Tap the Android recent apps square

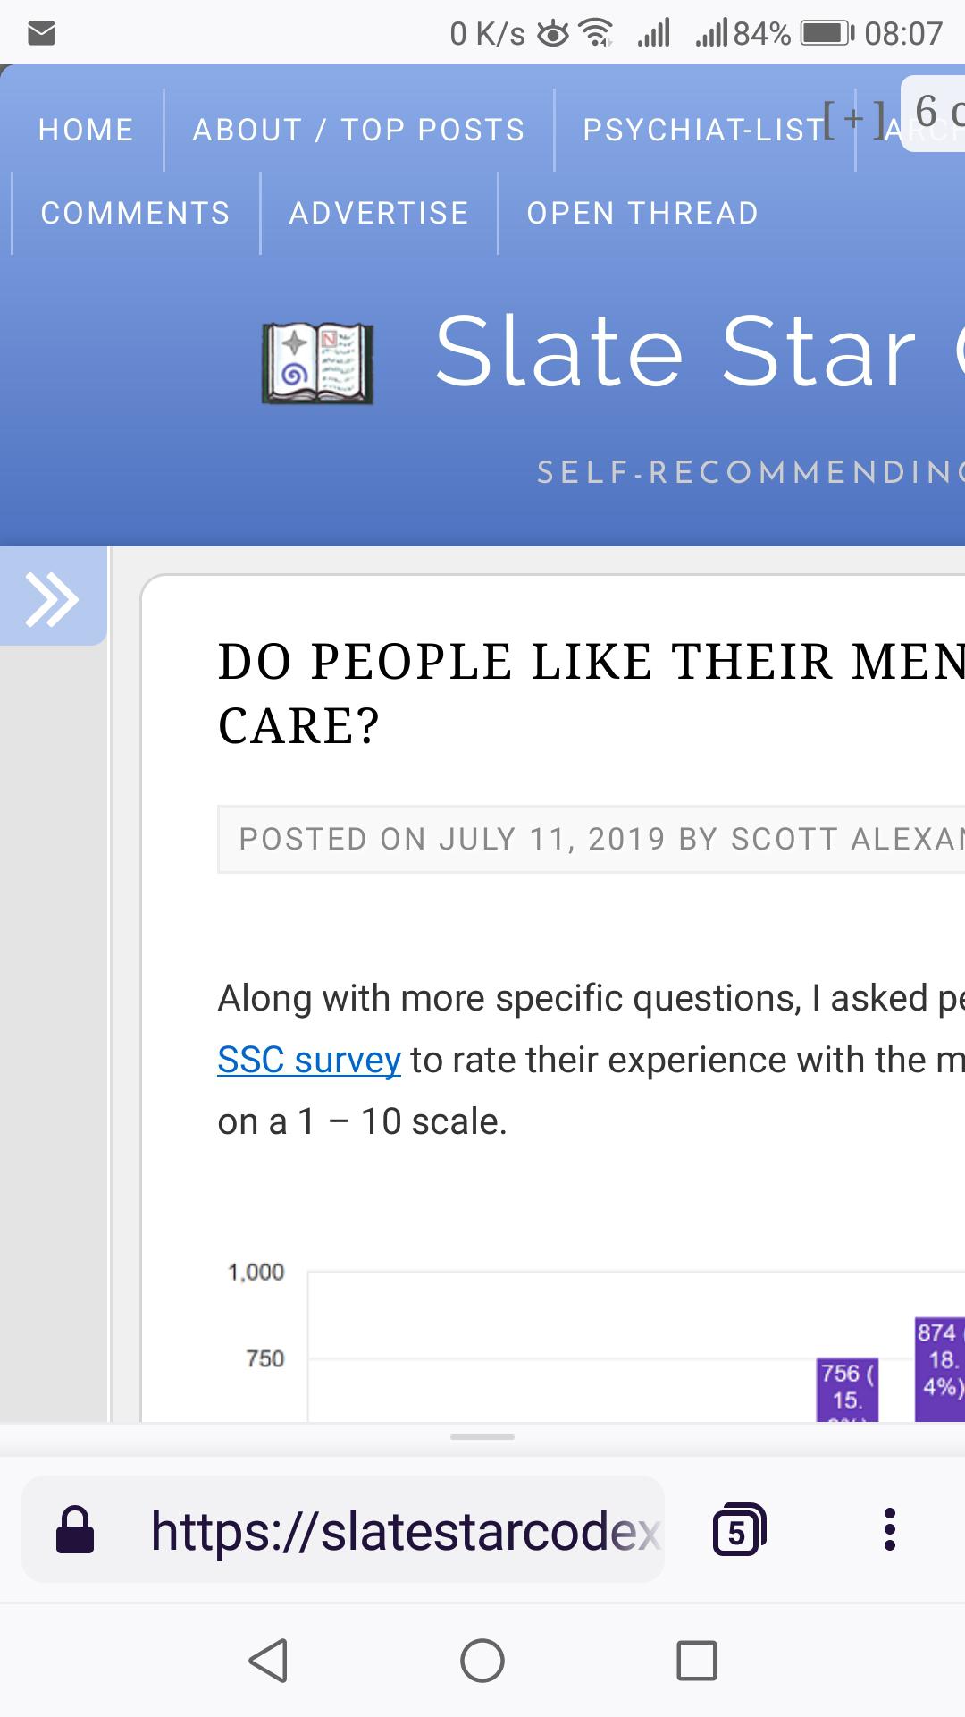click(697, 1661)
